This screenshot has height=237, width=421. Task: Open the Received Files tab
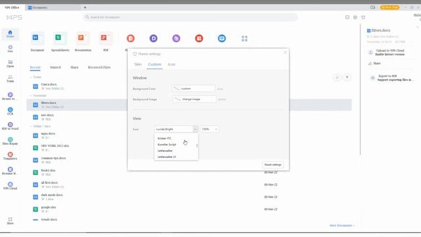click(99, 67)
